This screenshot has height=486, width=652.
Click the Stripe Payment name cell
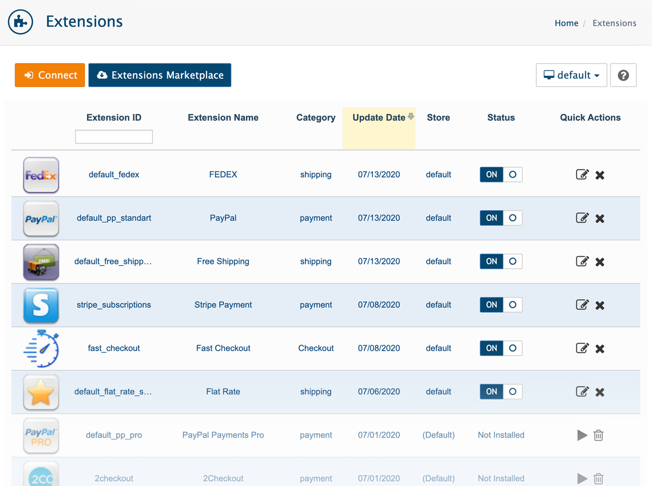[x=223, y=305]
